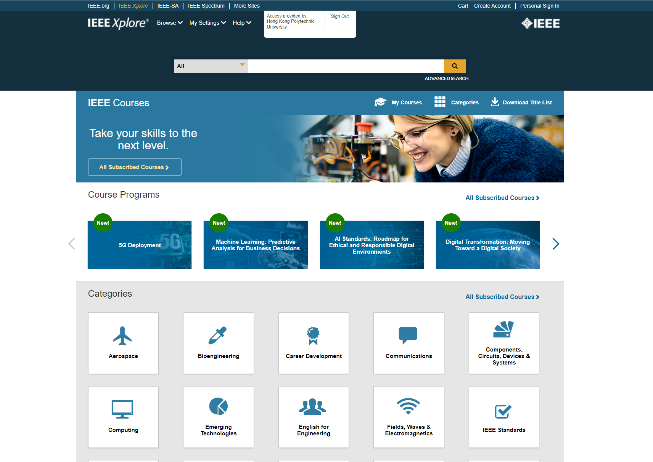The image size is (653, 462).
Task: Open the Cart link
Action: [x=463, y=6]
